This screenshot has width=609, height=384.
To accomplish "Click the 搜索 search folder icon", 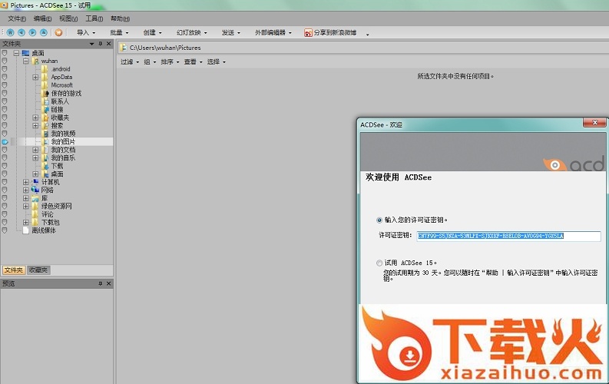I will (45, 125).
